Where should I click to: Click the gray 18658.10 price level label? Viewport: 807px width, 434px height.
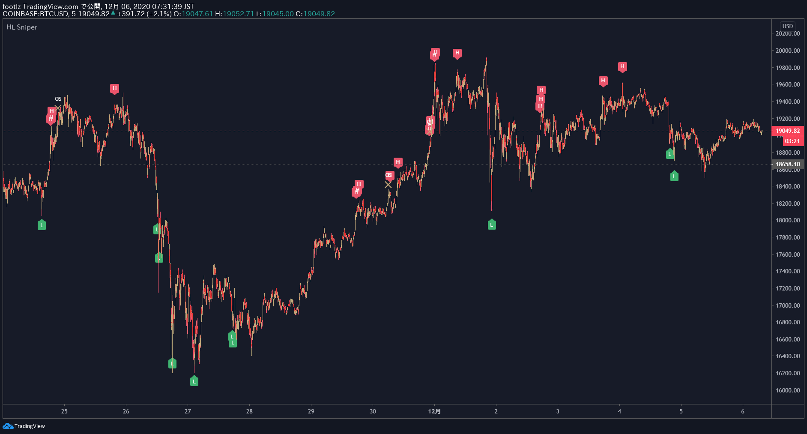pos(788,164)
